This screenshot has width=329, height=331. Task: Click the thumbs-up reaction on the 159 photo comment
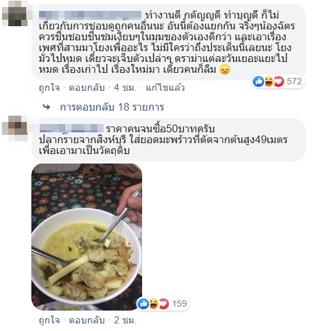click(x=143, y=304)
